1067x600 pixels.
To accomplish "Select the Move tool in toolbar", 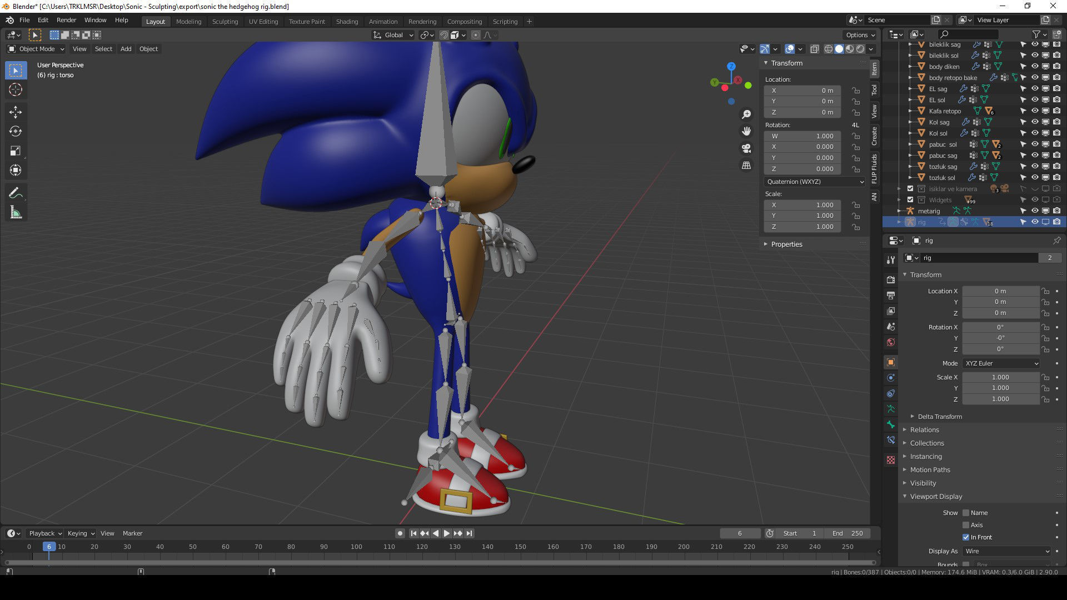I will (x=16, y=112).
